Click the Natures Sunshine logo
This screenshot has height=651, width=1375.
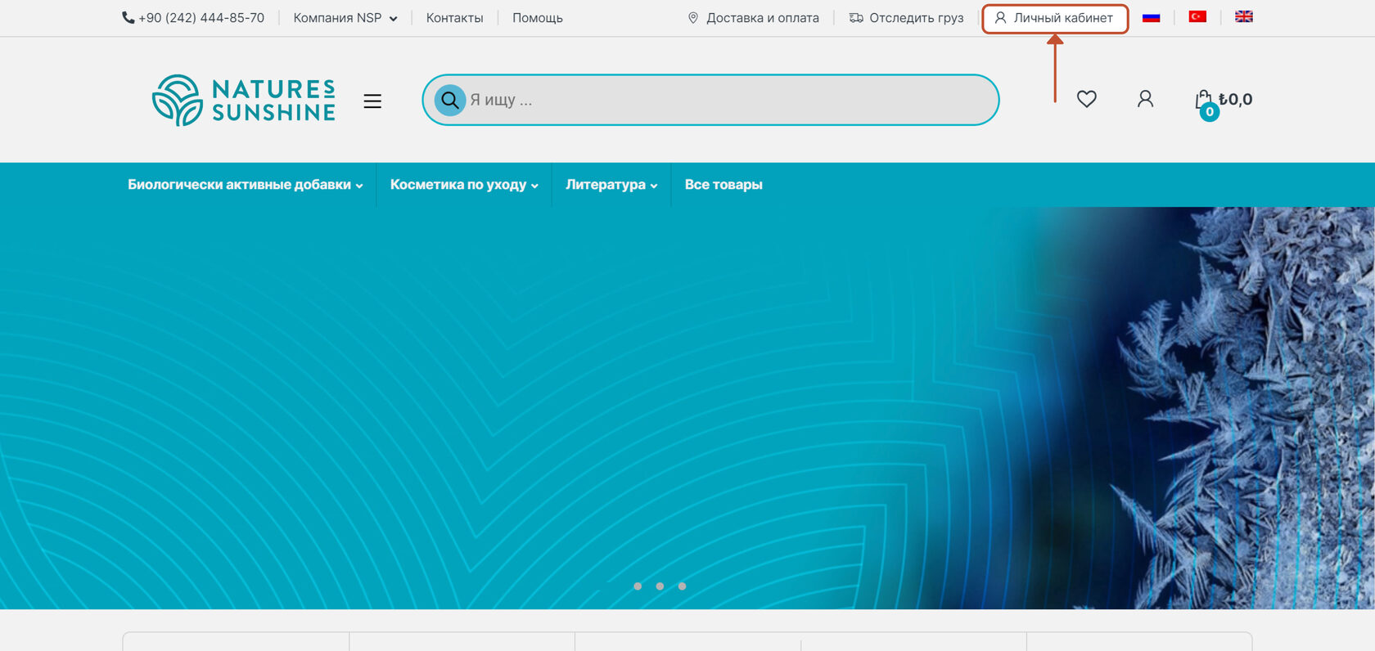[x=244, y=101]
